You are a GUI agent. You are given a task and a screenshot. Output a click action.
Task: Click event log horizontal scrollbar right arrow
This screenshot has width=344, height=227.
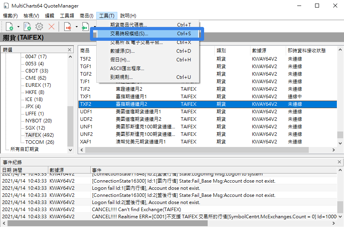(x=333, y=223)
